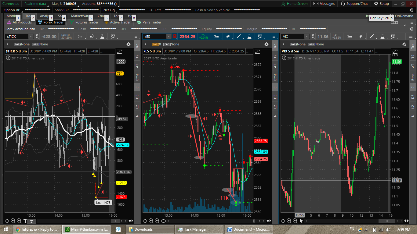Open 5m timeframe menu on VIX chart
The height and width of the screenshot is (234, 417).
(350, 37)
